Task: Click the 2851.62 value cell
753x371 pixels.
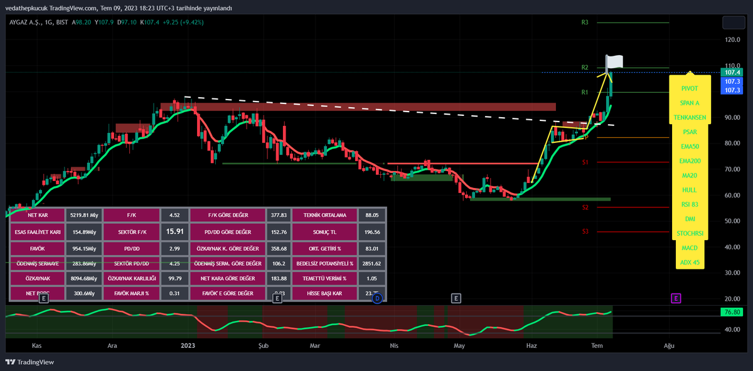Action: pyautogui.click(x=372, y=263)
